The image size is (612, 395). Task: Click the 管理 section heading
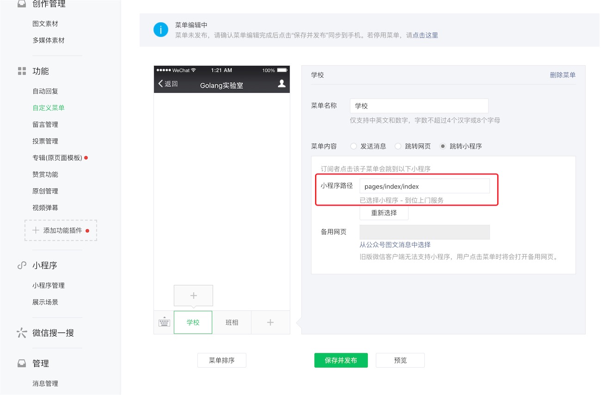pyautogui.click(x=41, y=364)
